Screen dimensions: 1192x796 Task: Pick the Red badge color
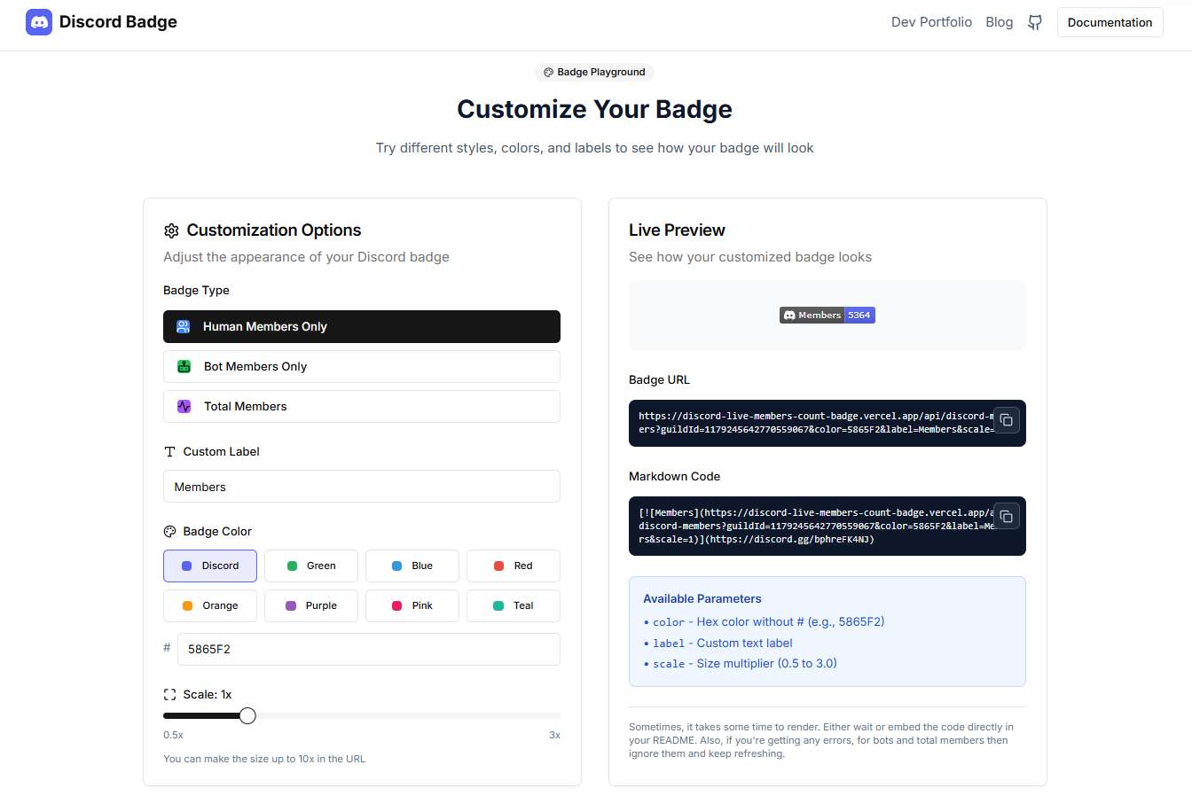coord(513,566)
